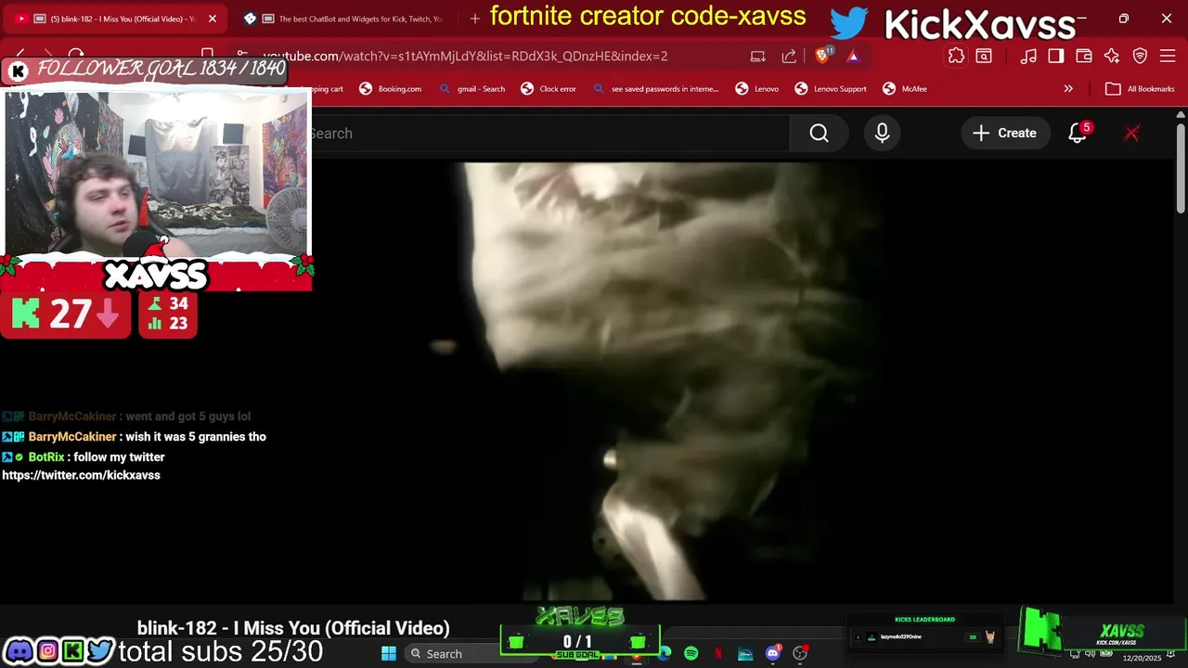Close the blink-182 YouTube tab
1188x668 pixels.
[x=212, y=19]
